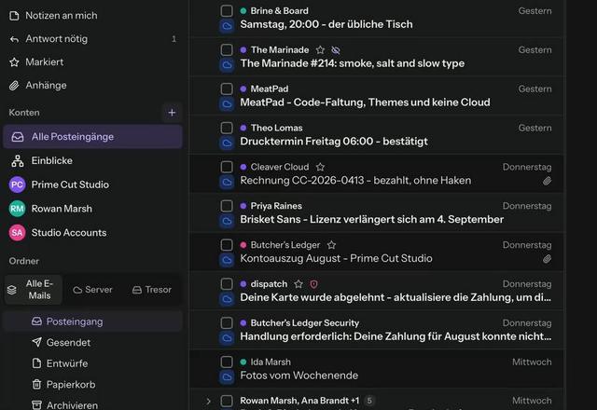Click cloud icon on MeatPad email
597x410 pixels.
(x=227, y=104)
